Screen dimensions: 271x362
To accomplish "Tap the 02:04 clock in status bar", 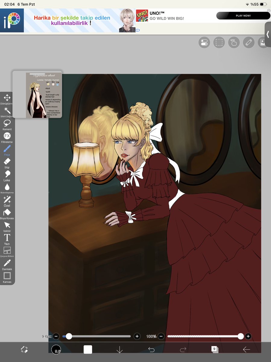I will tap(9, 4).
